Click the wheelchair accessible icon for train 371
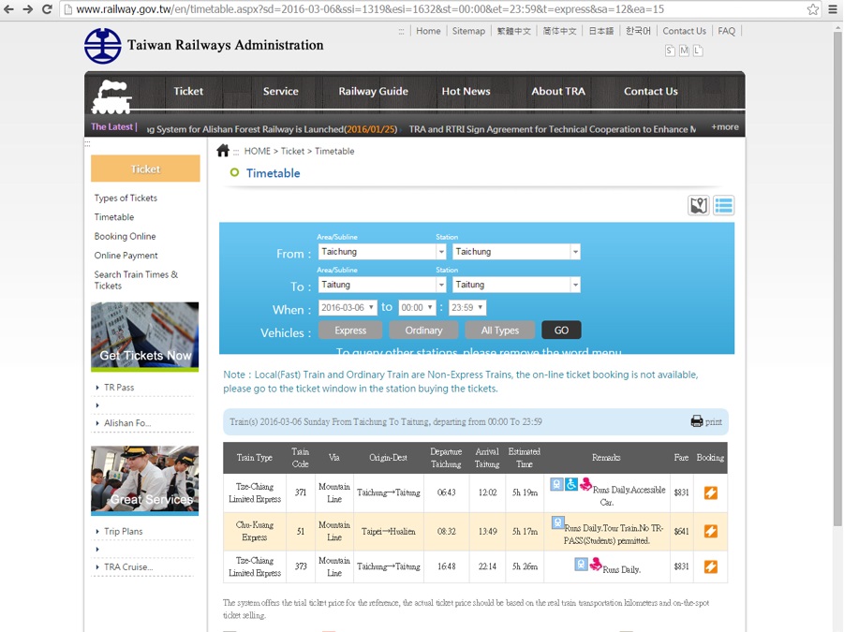 coord(571,484)
